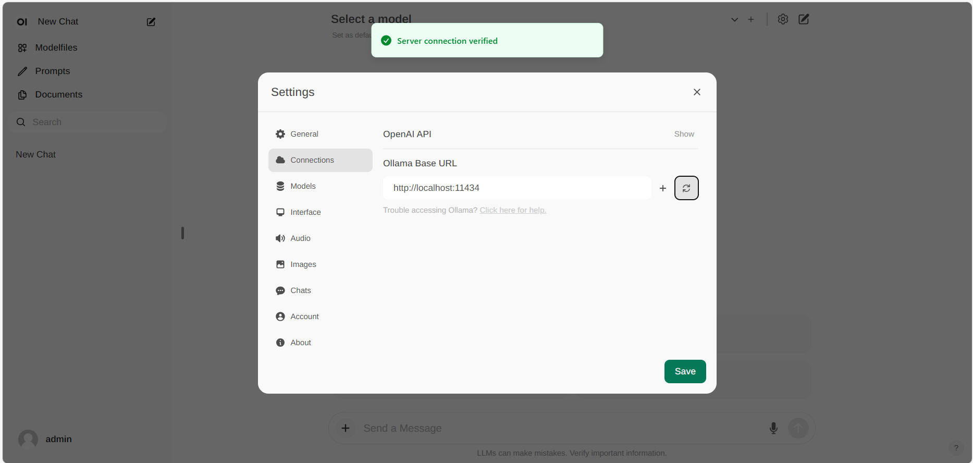Image resolution: width=973 pixels, height=463 pixels.
Task: Open the 'Click here for help' link
Action: point(513,210)
